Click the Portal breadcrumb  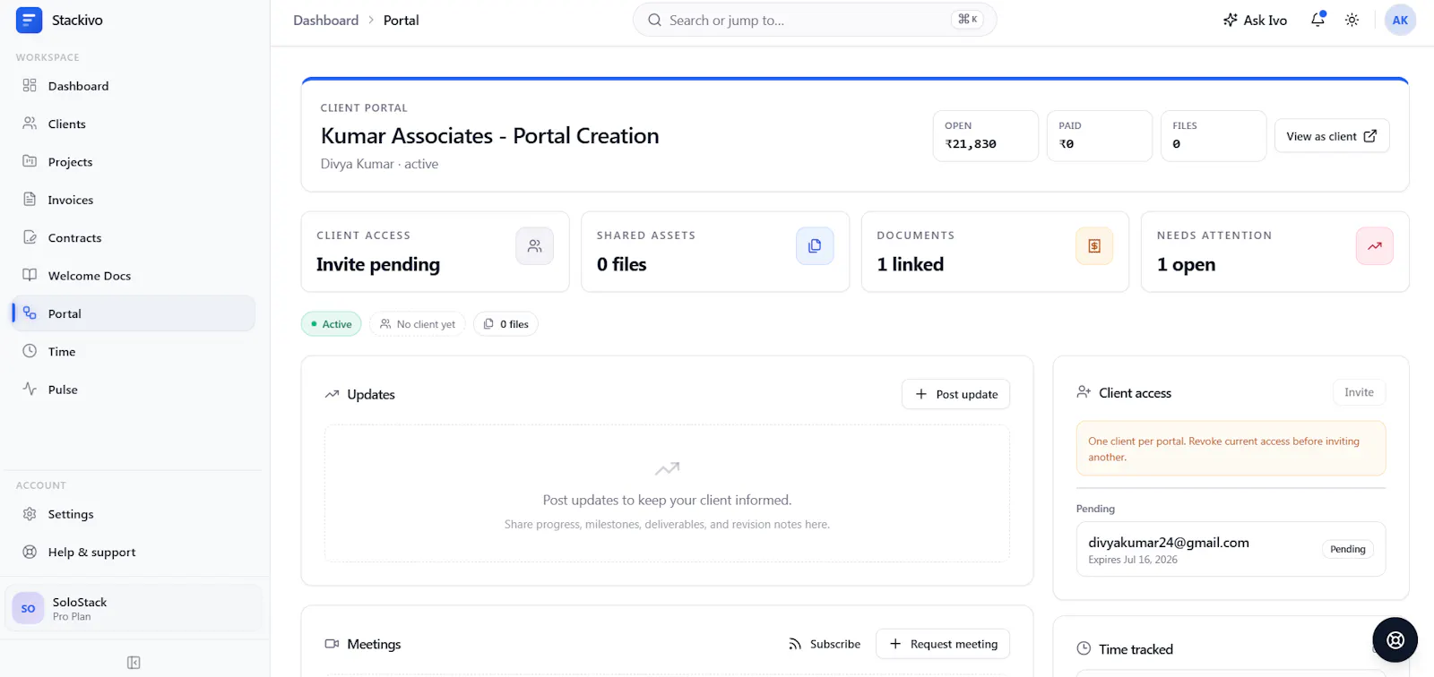click(x=401, y=20)
